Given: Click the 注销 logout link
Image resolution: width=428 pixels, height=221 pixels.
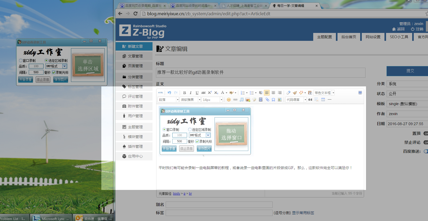Looking at the screenshot, I should tap(417, 29).
